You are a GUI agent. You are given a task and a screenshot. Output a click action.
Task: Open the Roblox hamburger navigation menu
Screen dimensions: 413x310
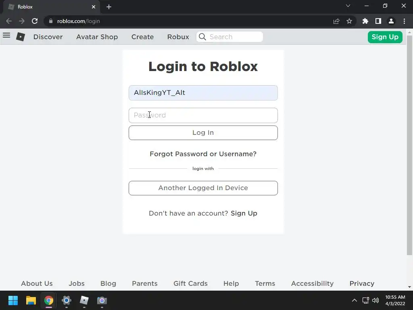[6, 35]
